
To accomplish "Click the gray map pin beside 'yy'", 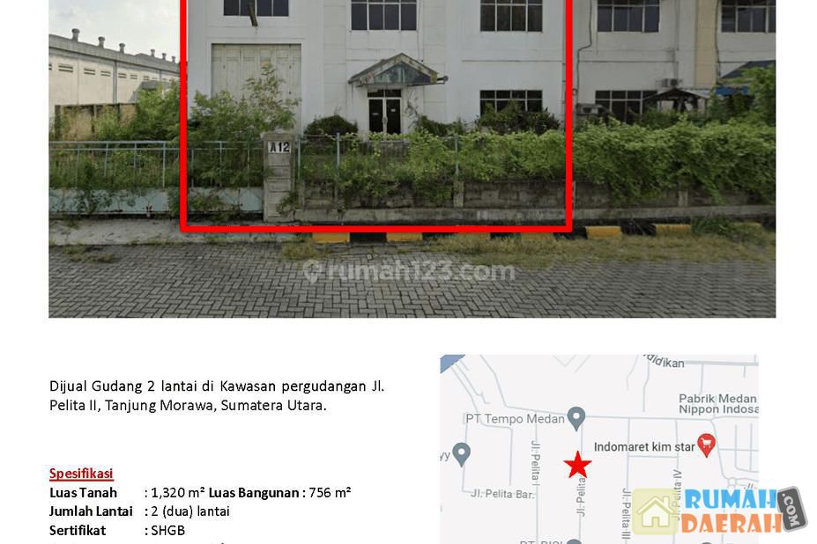I will (461, 454).
